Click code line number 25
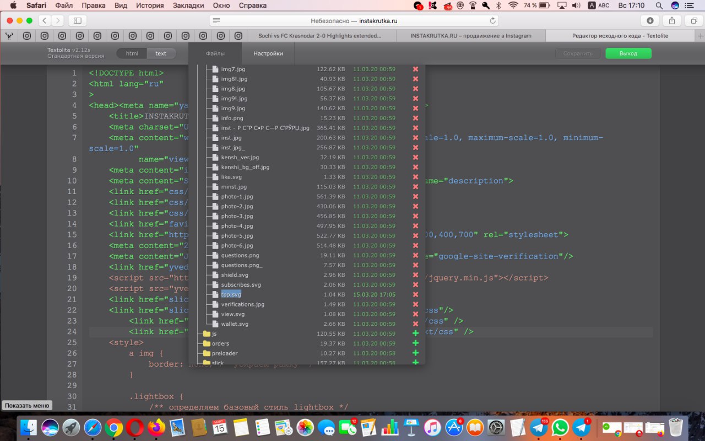Viewport: 705px width, 441px height. [x=72, y=342]
